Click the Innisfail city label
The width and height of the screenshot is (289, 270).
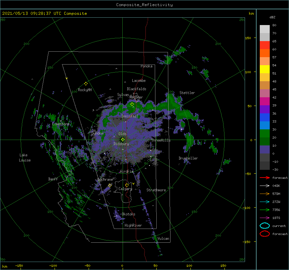pyautogui.click(x=130, y=116)
